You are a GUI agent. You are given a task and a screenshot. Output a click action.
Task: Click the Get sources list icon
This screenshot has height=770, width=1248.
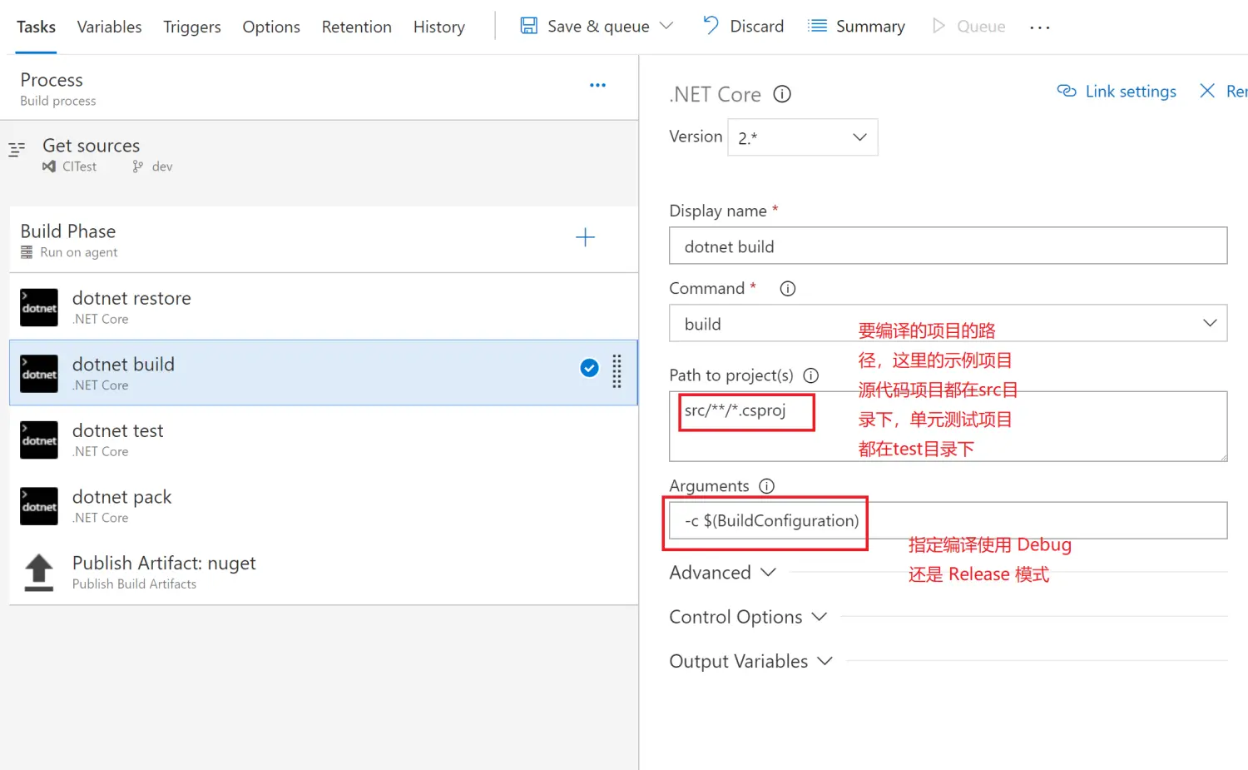tap(17, 150)
